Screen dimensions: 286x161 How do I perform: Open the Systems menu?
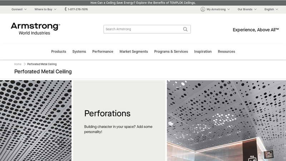point(79,52)
